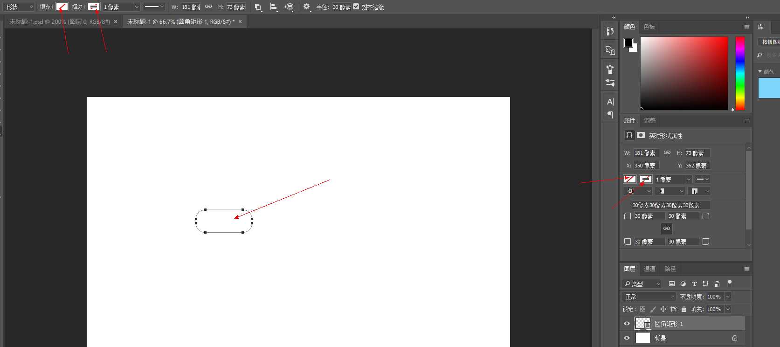Open the path arrangement stack icon

click(x=289, y=7)
